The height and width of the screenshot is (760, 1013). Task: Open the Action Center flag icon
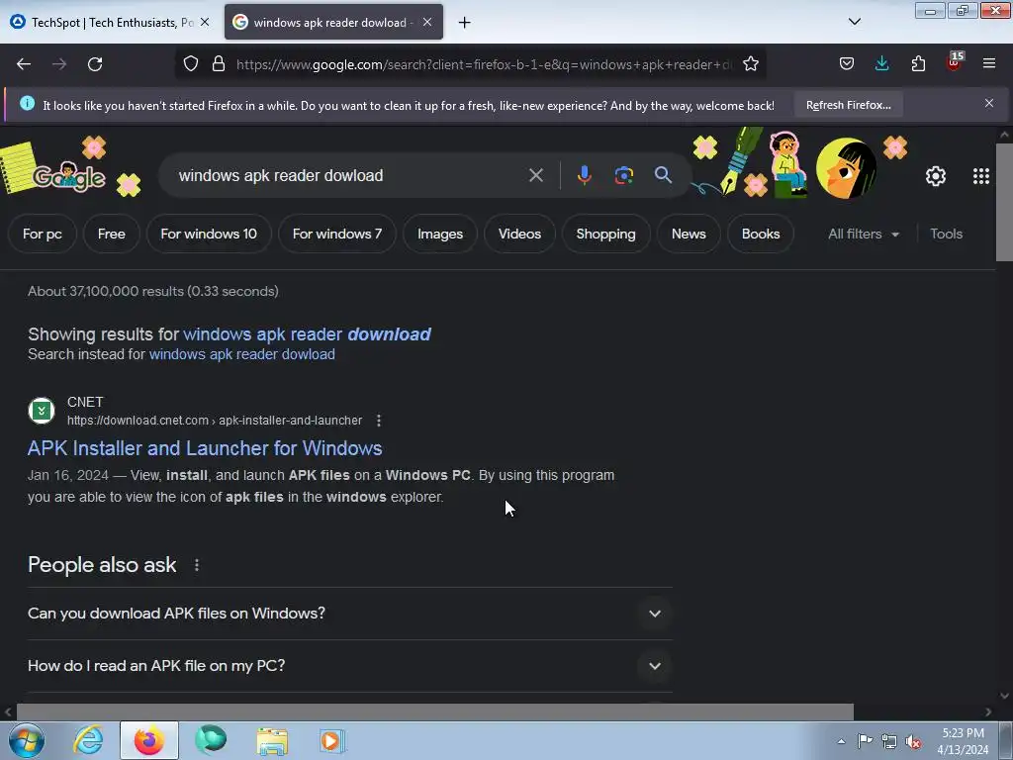pos(865,741)
